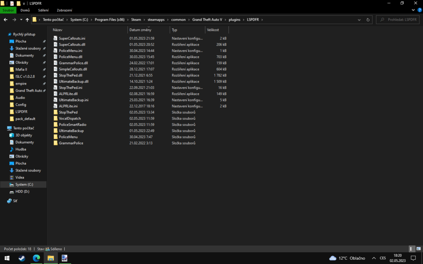Expand the ribbon with the chevron
423x264 pixels.
point(413,10)
